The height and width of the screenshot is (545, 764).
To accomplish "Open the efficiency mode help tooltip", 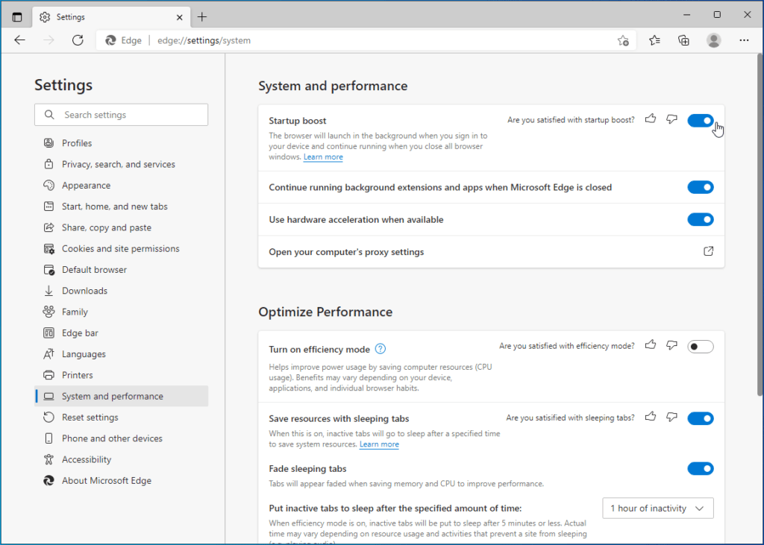I will point(380,348).
